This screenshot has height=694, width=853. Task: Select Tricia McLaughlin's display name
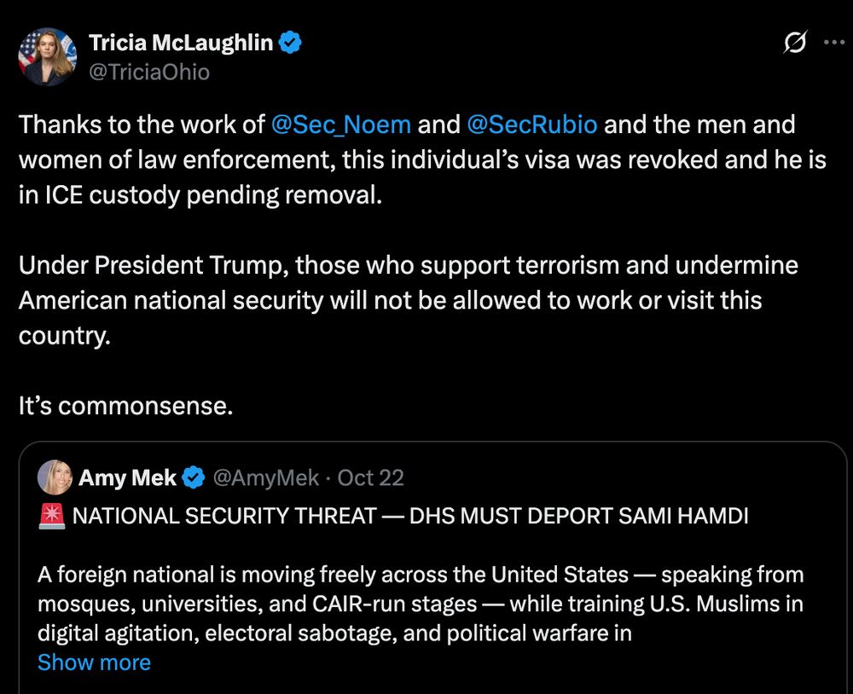click(x=183, y=42)
